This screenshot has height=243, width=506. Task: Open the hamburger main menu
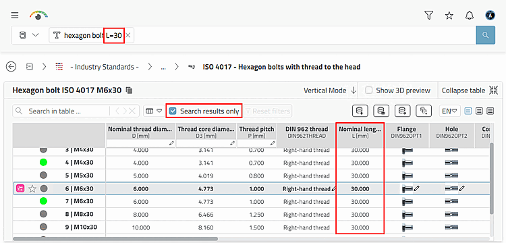(15, 15)
